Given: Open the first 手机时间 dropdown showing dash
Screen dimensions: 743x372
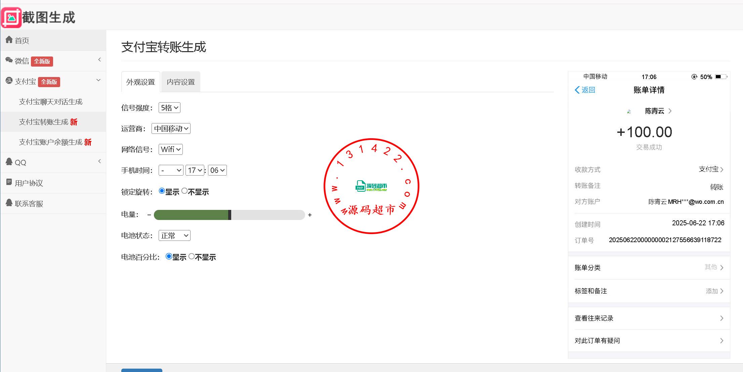Looking at the screenshot, I should 171,170.
